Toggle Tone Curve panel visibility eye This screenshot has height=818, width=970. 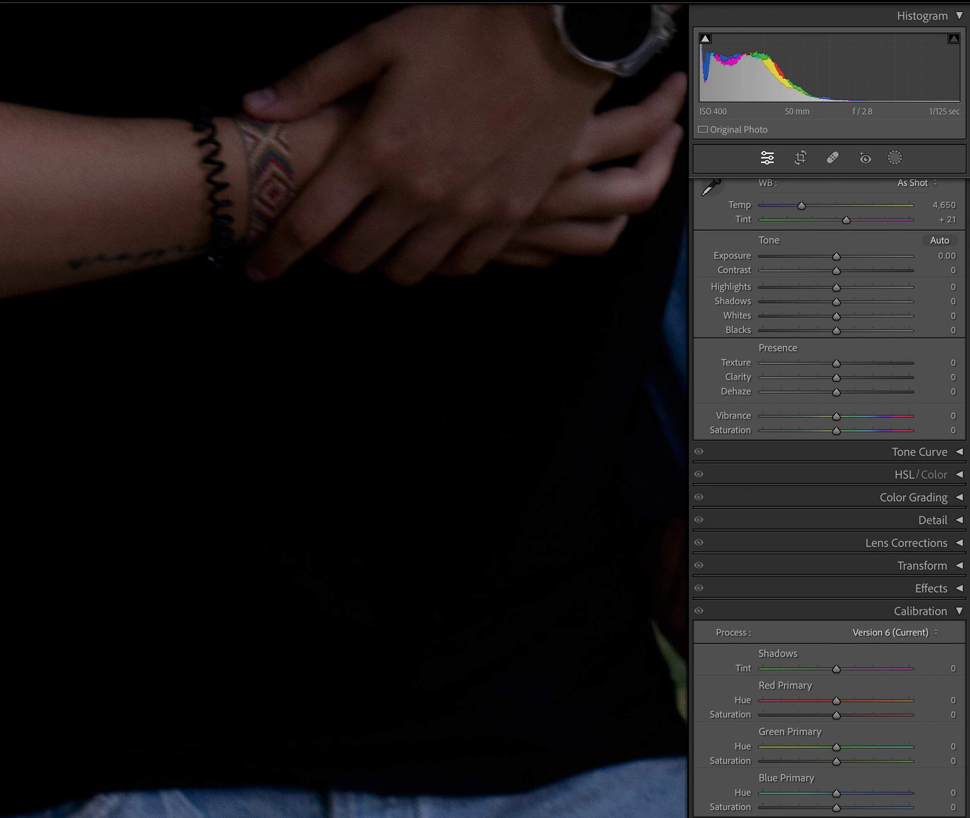(699, 452)
